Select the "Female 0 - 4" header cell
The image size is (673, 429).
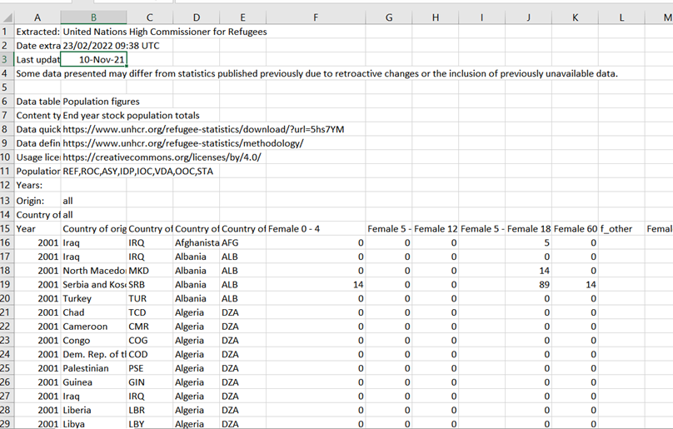[316, 229]
